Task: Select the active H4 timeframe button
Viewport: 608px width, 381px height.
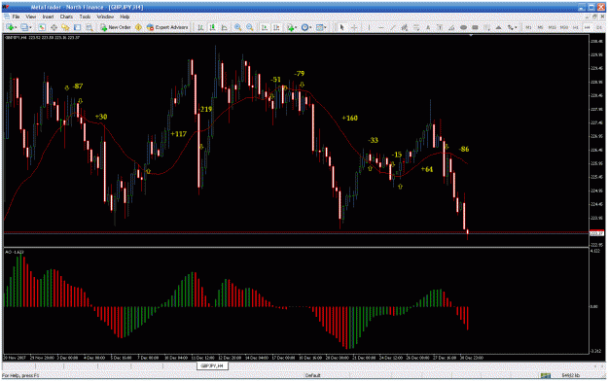Action: pyautogui.click(x=587, y=27)
